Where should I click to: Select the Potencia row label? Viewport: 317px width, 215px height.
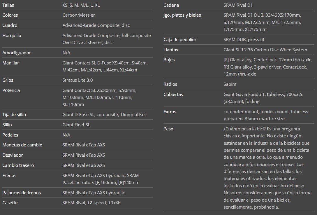click(11, 90)
